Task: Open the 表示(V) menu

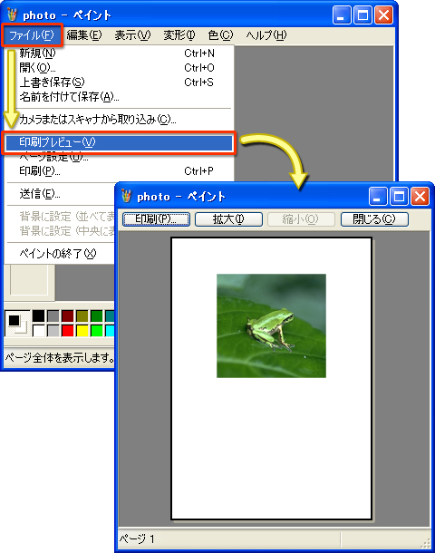Action: click(x=132, y=35)
